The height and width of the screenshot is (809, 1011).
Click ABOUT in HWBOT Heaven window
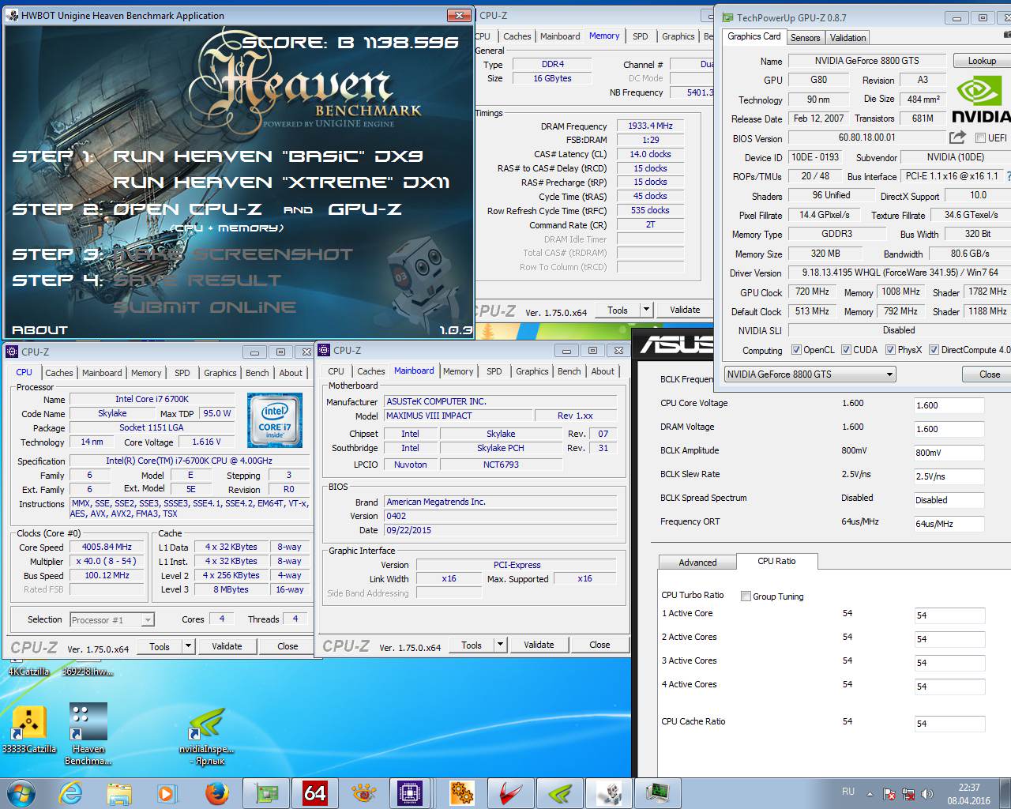click(x=39, y=330)
